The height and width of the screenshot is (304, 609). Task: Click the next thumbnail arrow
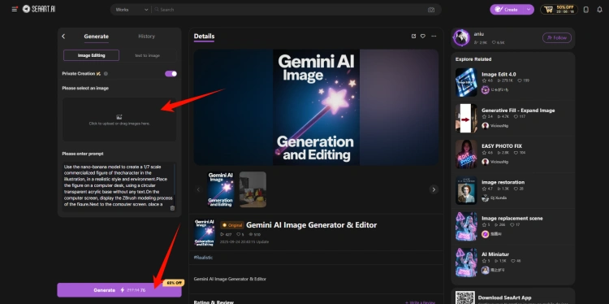(x=434, y=189)
